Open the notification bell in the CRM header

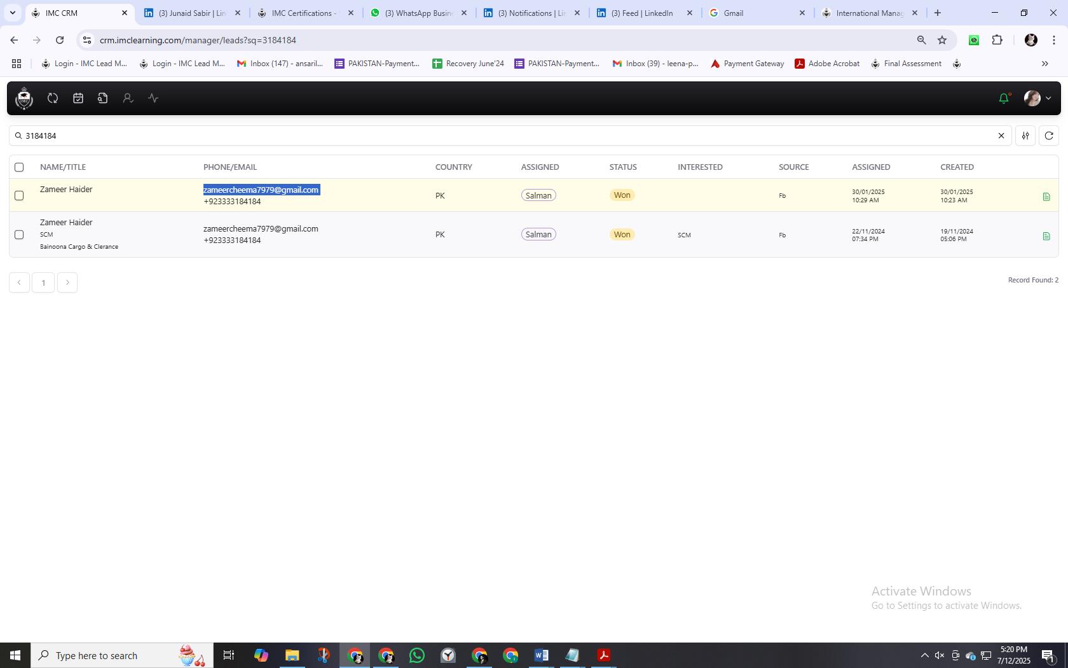point(1004,98)
